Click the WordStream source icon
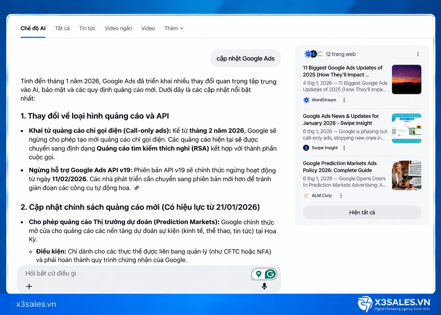Image resolution: width=441 pixels, height=315 pixels. [306, 100]
